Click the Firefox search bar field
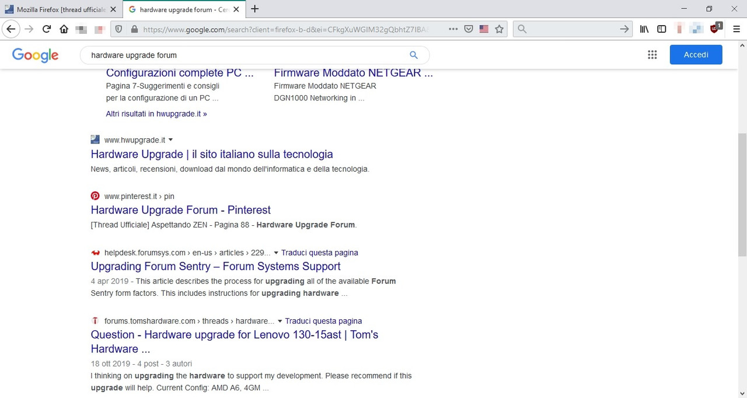The height and width of the screenshot is (398, 747). coord(572,29)
